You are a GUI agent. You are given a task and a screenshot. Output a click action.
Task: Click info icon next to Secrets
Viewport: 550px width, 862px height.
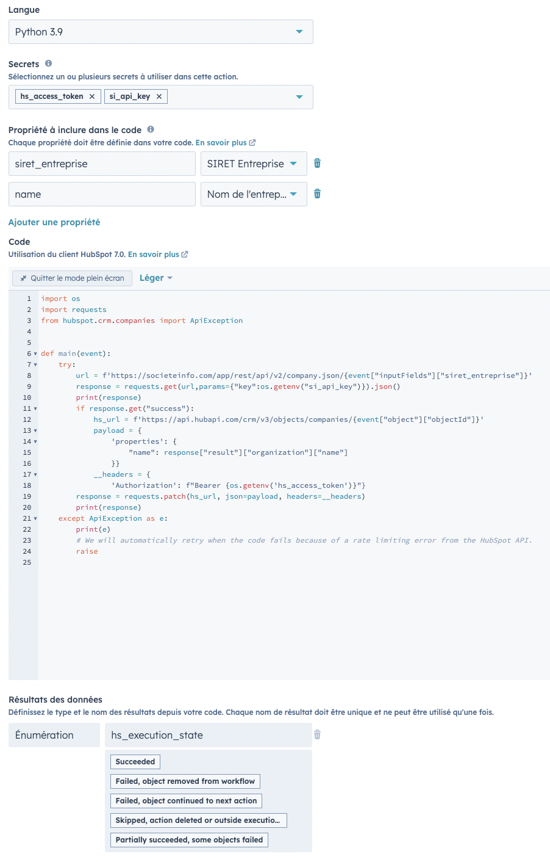coord(48,63)
